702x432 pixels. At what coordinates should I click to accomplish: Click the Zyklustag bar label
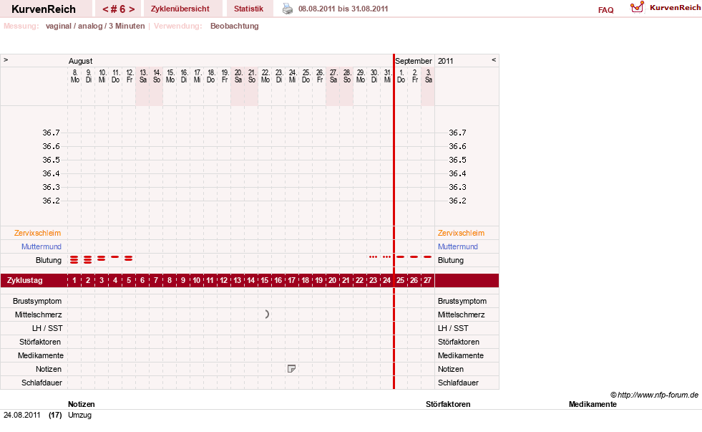point(24,281)
